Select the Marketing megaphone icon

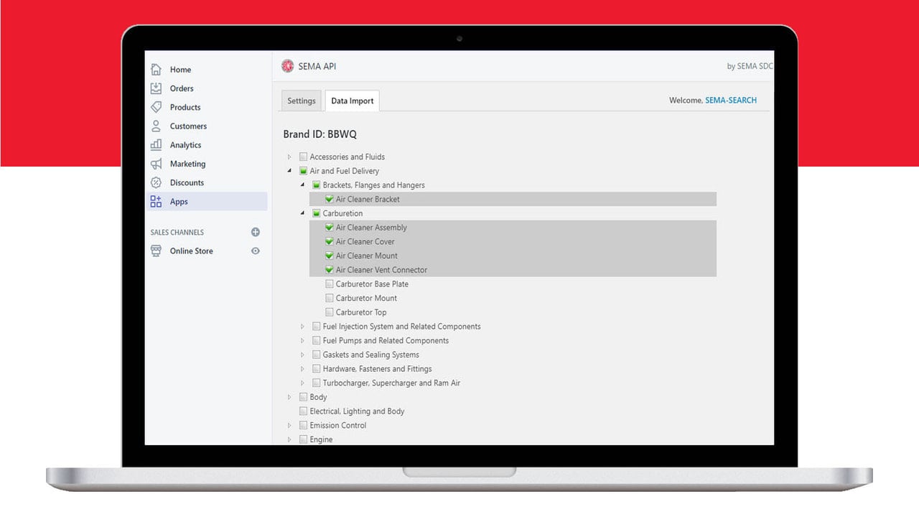[x=156, y=164]
